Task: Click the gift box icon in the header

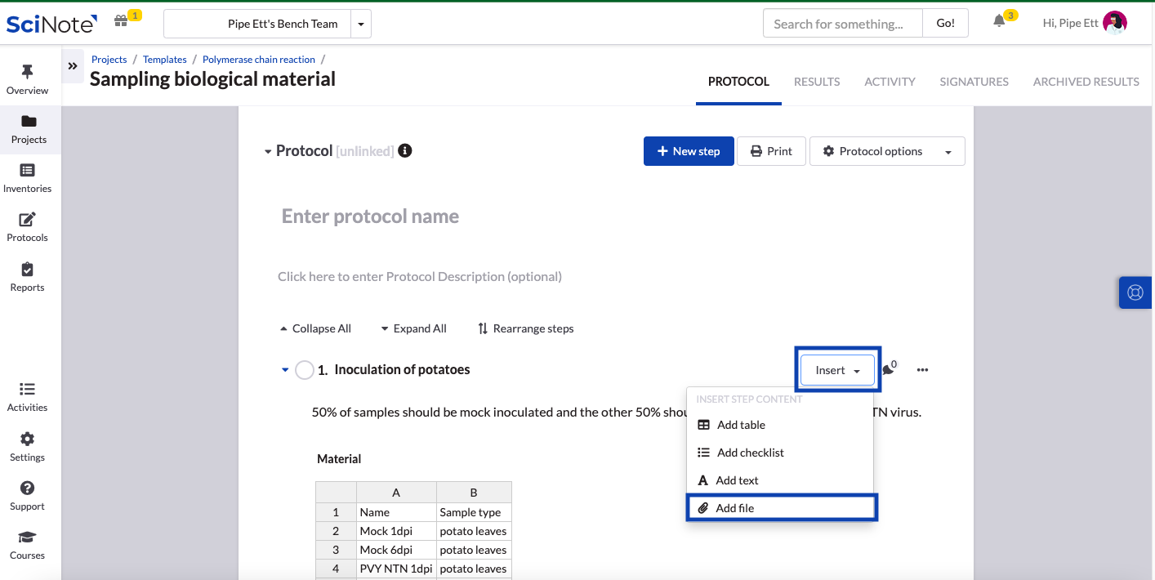Action: [x=121, y=20]
